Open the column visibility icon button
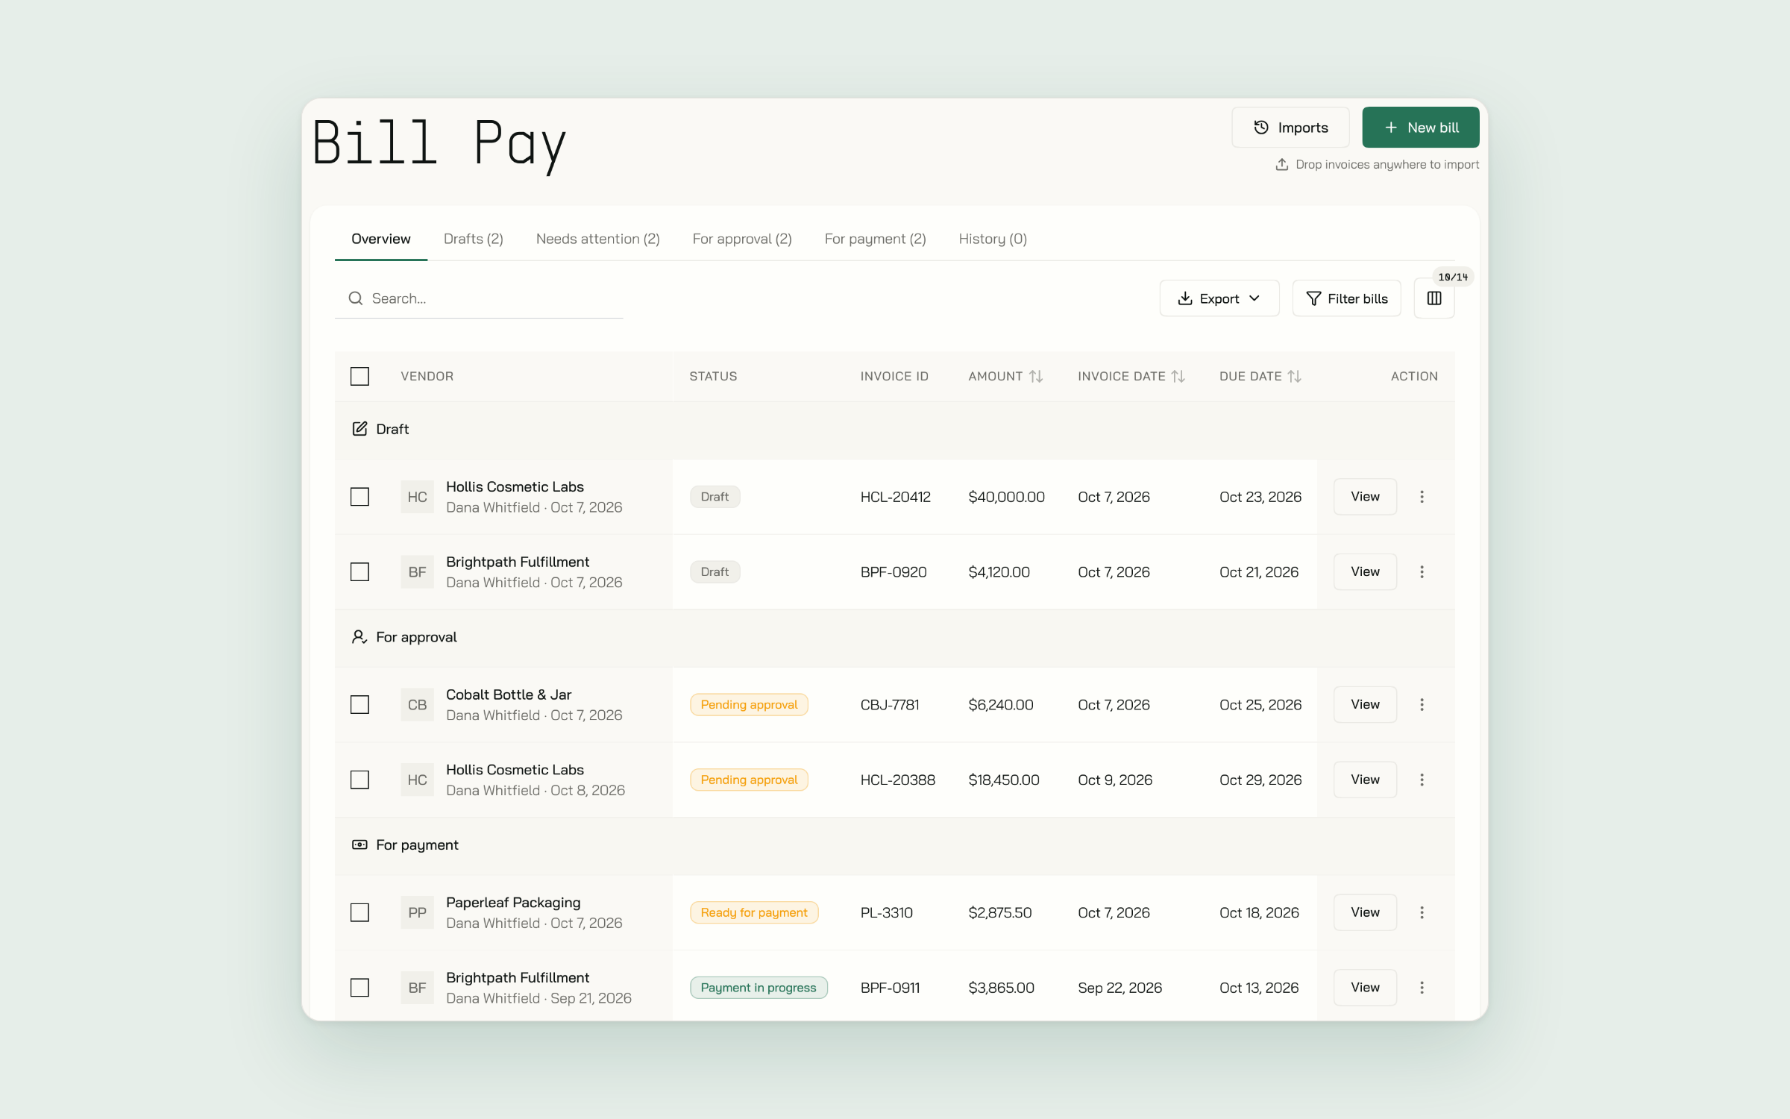The image size is (1790, 1119). coord(1433,298)
